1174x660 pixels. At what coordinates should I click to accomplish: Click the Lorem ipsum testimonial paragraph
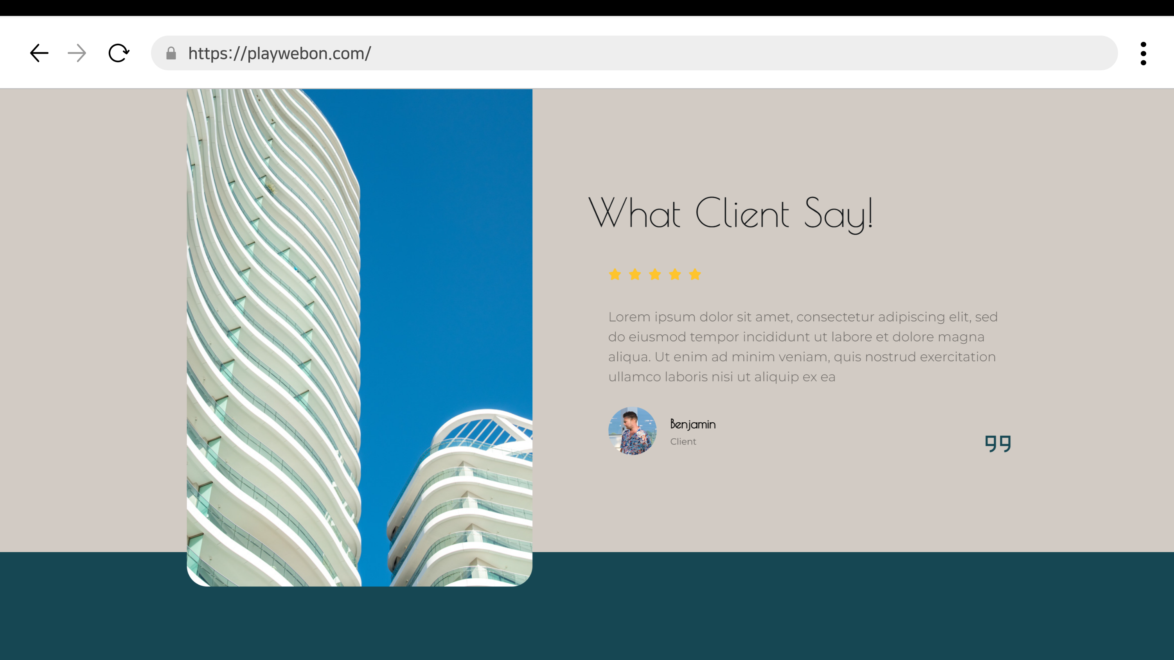tap(802, 346)
